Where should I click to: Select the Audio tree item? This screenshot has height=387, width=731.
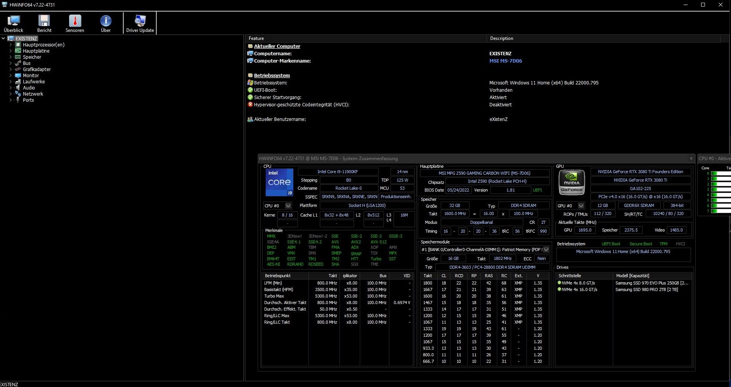pos(29,88)
